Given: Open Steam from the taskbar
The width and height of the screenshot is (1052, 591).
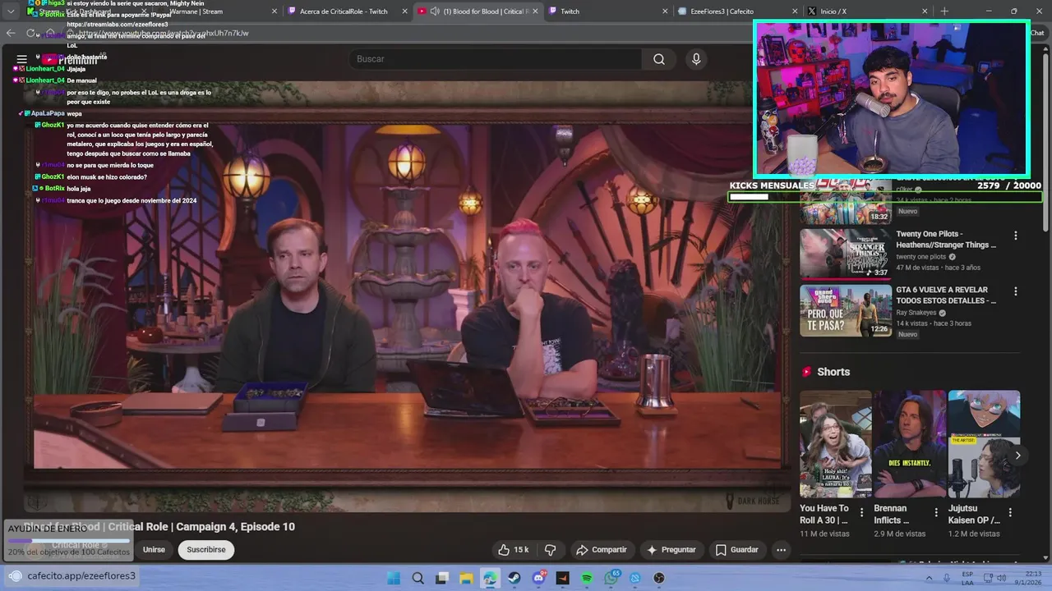Looking at the screenshot, I should 514,578.
